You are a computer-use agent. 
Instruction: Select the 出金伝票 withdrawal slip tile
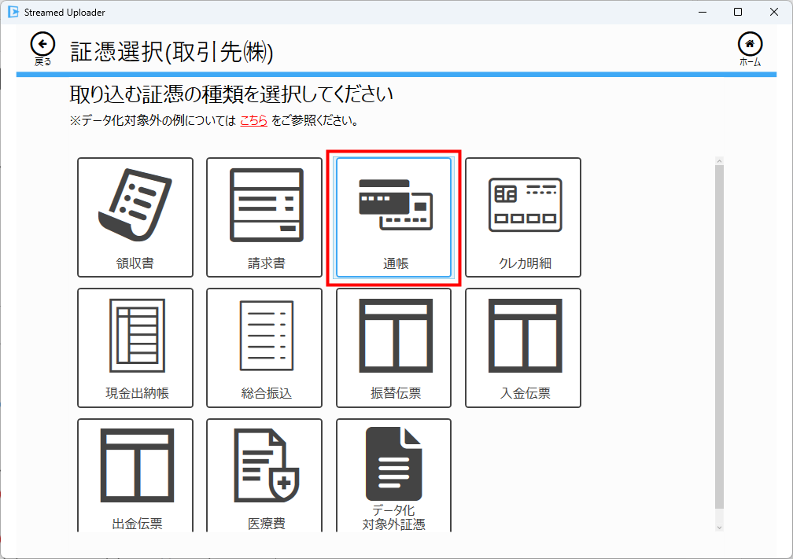135,476
